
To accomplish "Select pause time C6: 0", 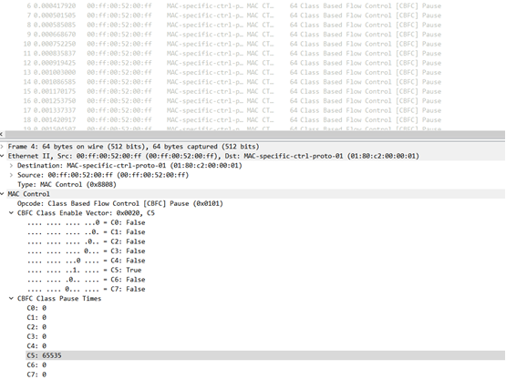I will 36,364.
